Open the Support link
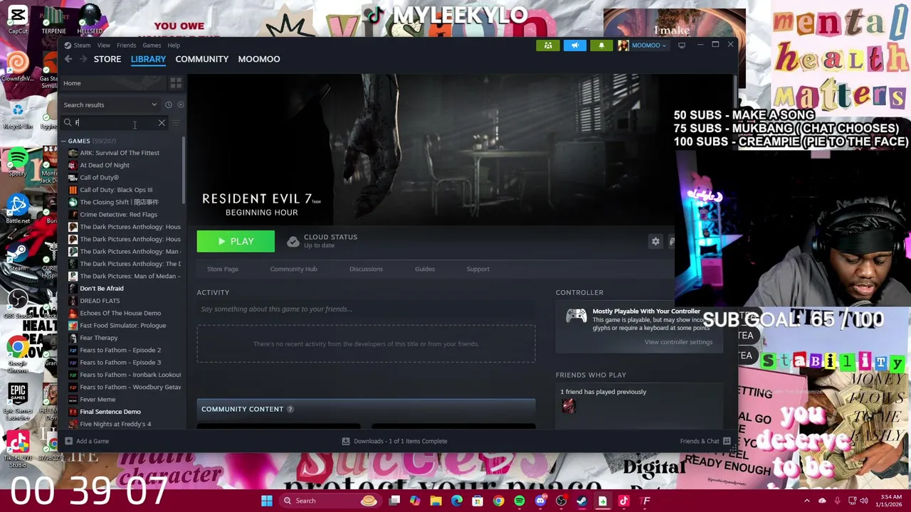This screenshot has height=512, width=911. (x=478, y=269)
